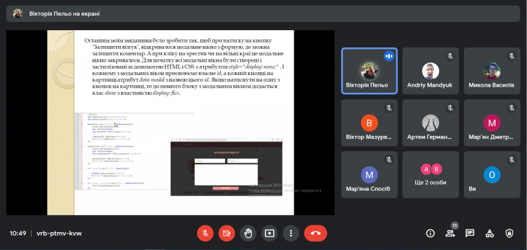Open the chat messages icon

click(470, 234)
